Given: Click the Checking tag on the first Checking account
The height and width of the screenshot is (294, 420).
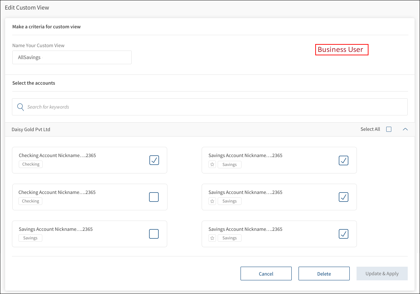Looking at the screenshot, I should (31, 164).
